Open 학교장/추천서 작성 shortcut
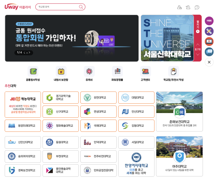217x183 pixels. (174, 73)
